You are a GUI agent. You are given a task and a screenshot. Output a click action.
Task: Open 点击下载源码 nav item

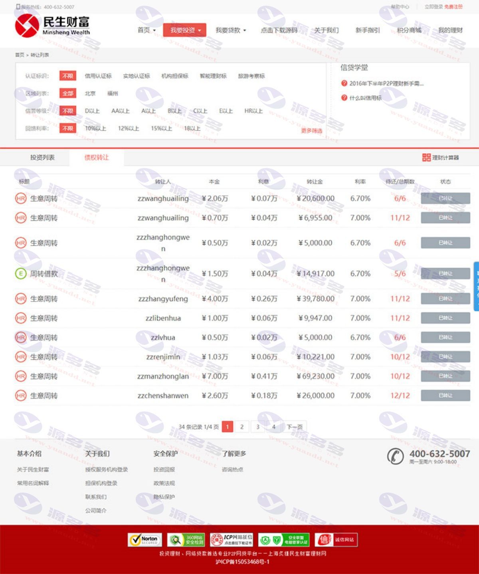pyautogui.click(x=279, y=30)
